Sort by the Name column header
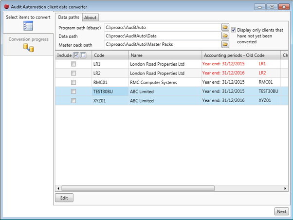The width and height of the screenshot is (293, 220). point(165,55)
